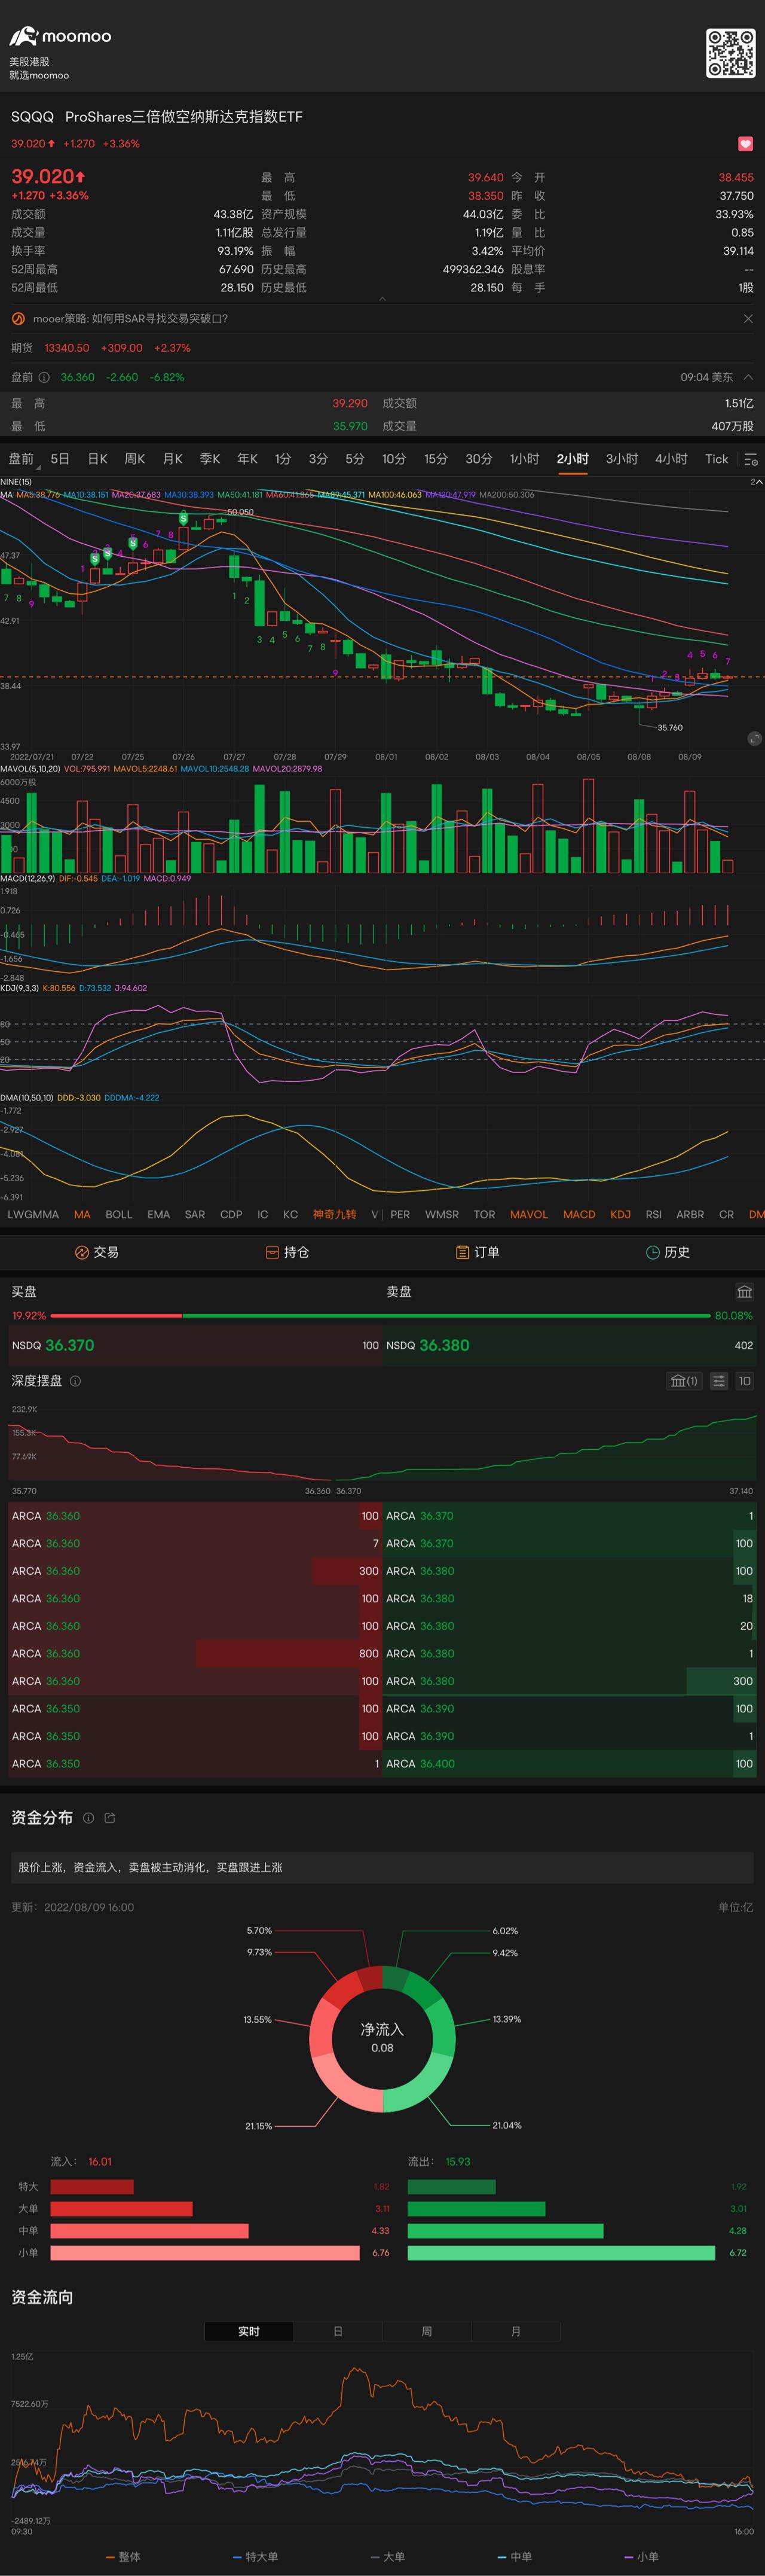
Task: Select NSDQ best bid 36.370
Action: (x=195, y=1345)
